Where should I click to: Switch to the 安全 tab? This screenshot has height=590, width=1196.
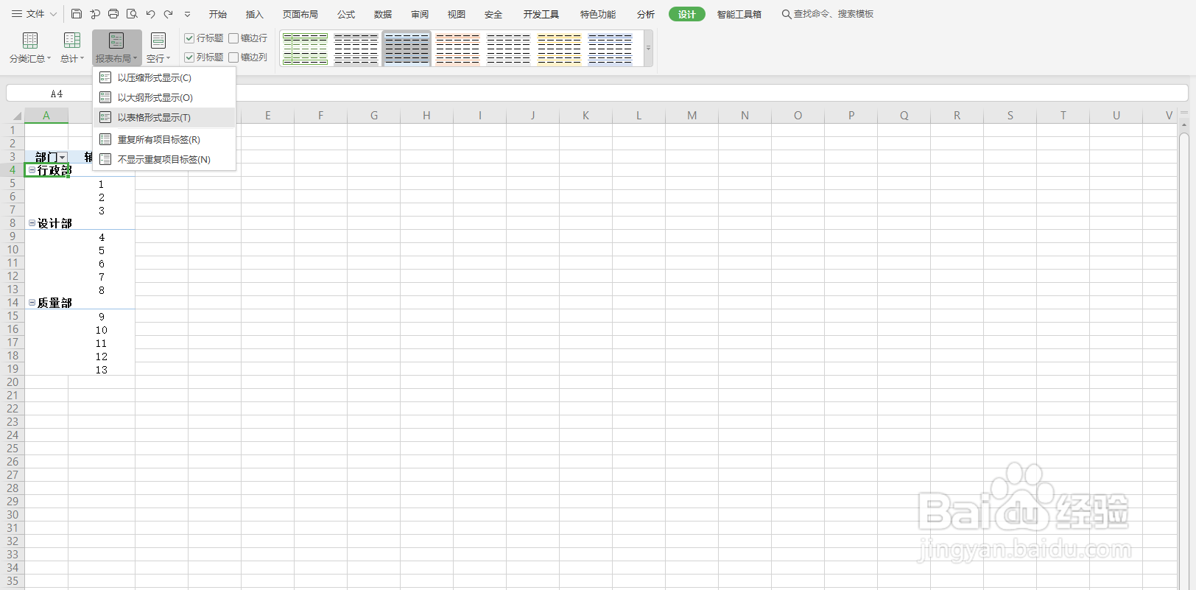point(493,14)
